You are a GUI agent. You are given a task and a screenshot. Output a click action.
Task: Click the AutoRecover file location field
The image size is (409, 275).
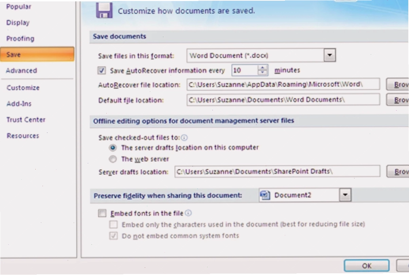point(283,84)
